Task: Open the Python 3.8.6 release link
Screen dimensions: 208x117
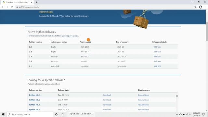Action: pos(34,110)
